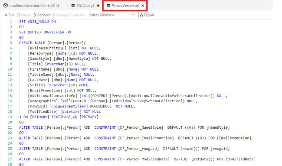Image resolution: width=282 pixels, height=166 pixels.
Task: Click line number 20 in the gutter
Action: tap(10, 122)
